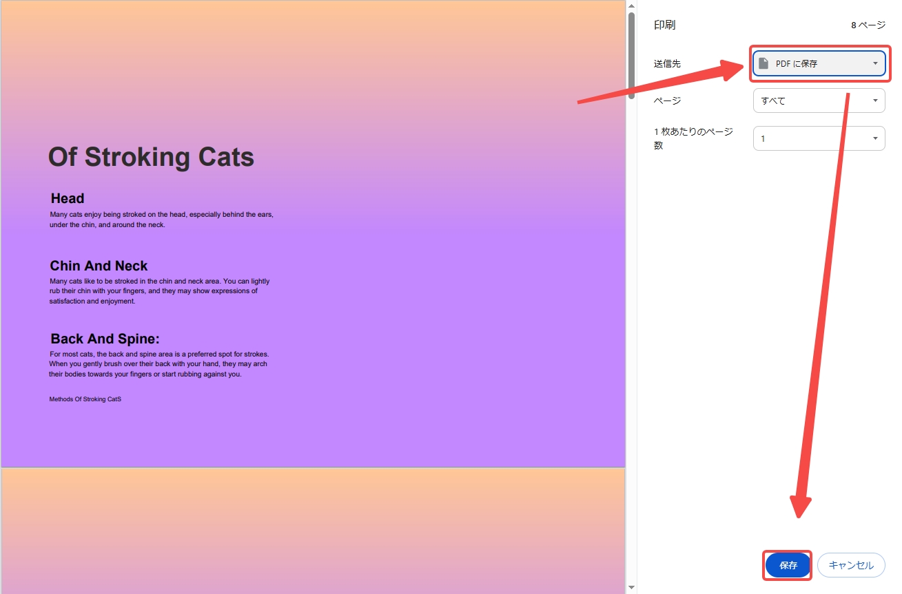Click the '8 ページ' page count label
The width and height of the screenshot is (902, 594).
click(x=868, y=25)
